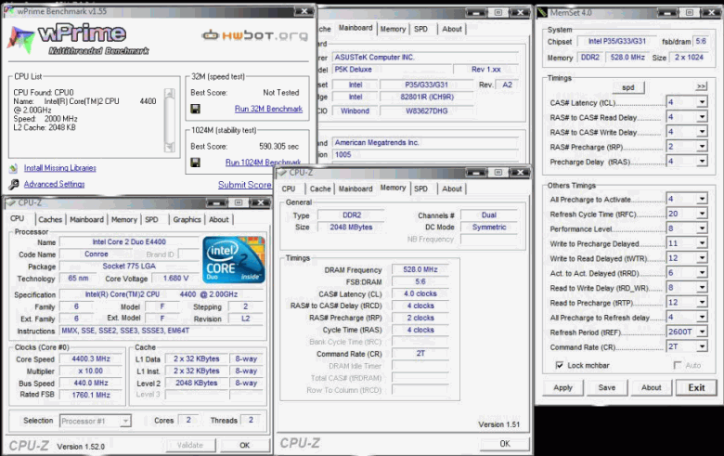The width and height of the screenshot is (724, 456).
Task: Click the DRAM Frequency value 528.0 MHz
Action: pos(420,269)
